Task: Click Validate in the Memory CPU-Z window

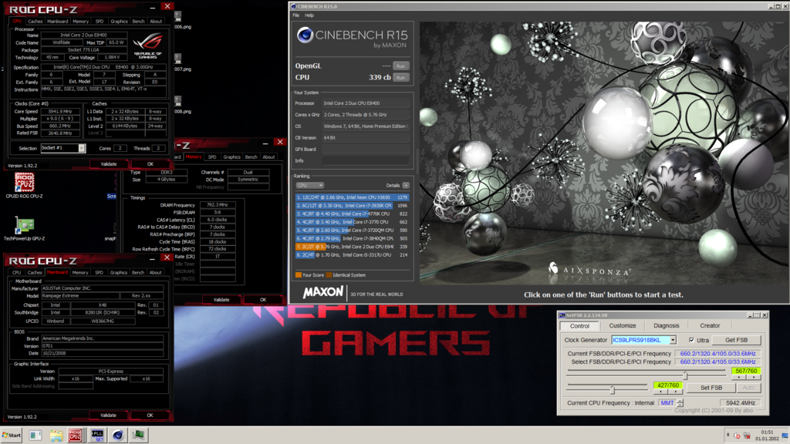Action: click(x=221, y=300)
